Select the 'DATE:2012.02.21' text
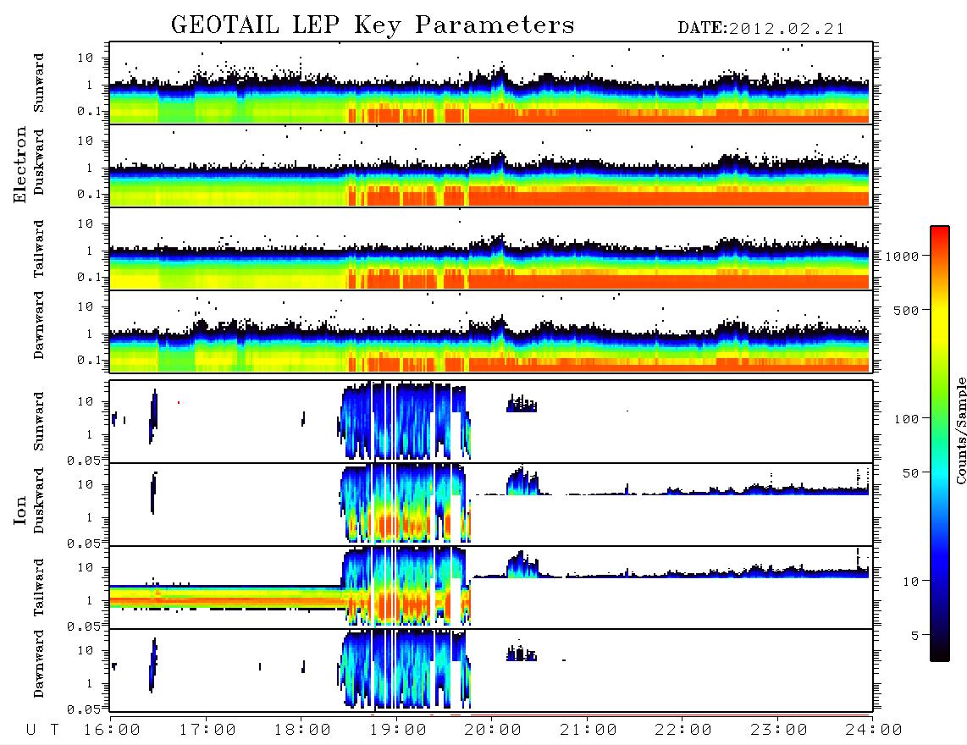This screenshot has width=967, height=745. click(761, 29)
